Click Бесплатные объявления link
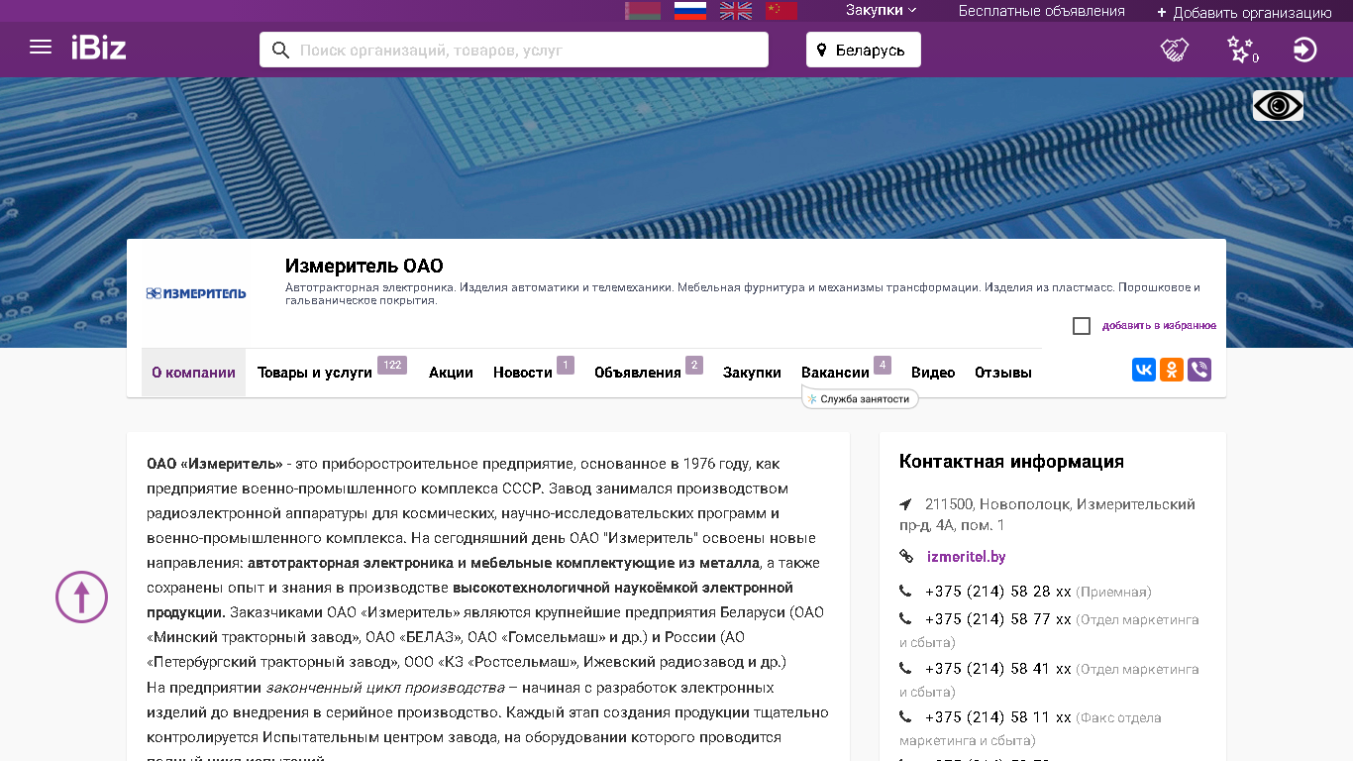Viewport: 1353px width, 761px height. (x=1041, y=11)
